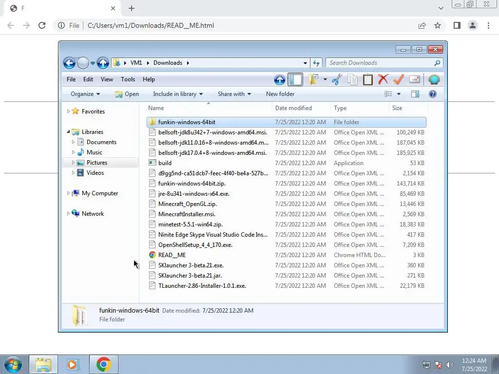
Task: Open the Help menu
Action: [149, 79]
